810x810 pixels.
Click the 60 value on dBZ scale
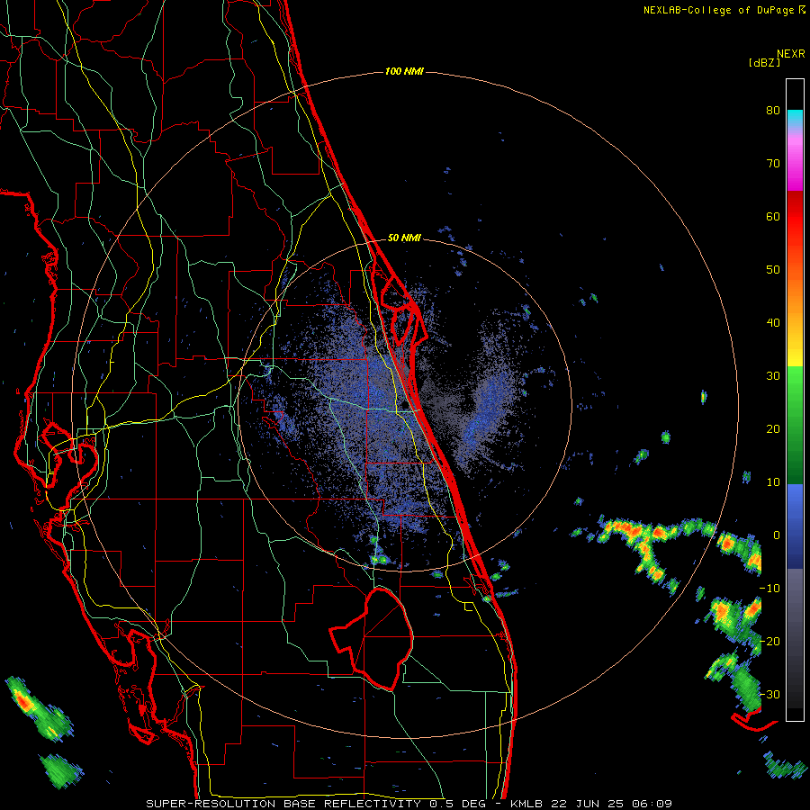(773, 216)
